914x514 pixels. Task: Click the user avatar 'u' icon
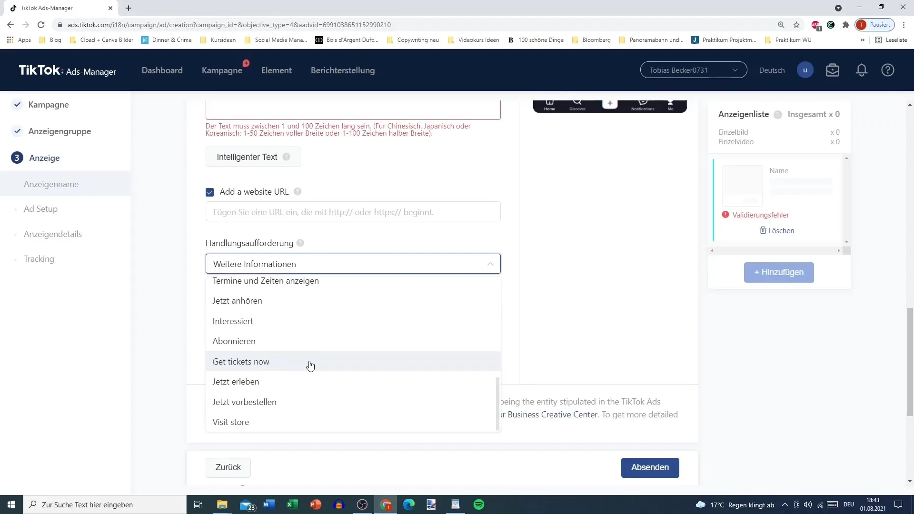pos(805,70)
